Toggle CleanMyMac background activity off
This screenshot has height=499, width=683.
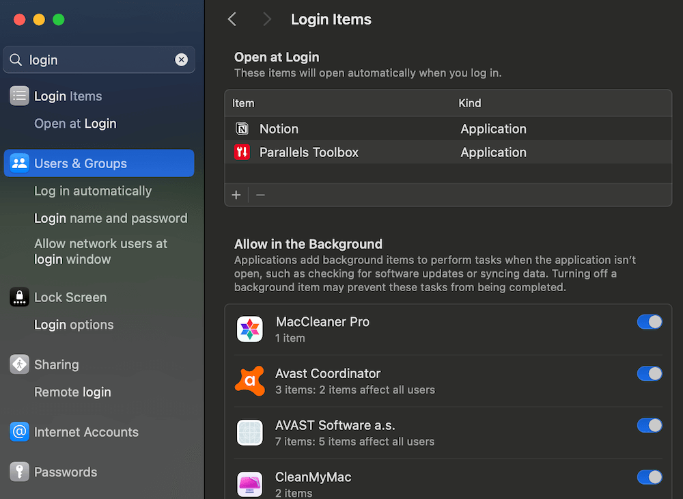tap(650, 476)
